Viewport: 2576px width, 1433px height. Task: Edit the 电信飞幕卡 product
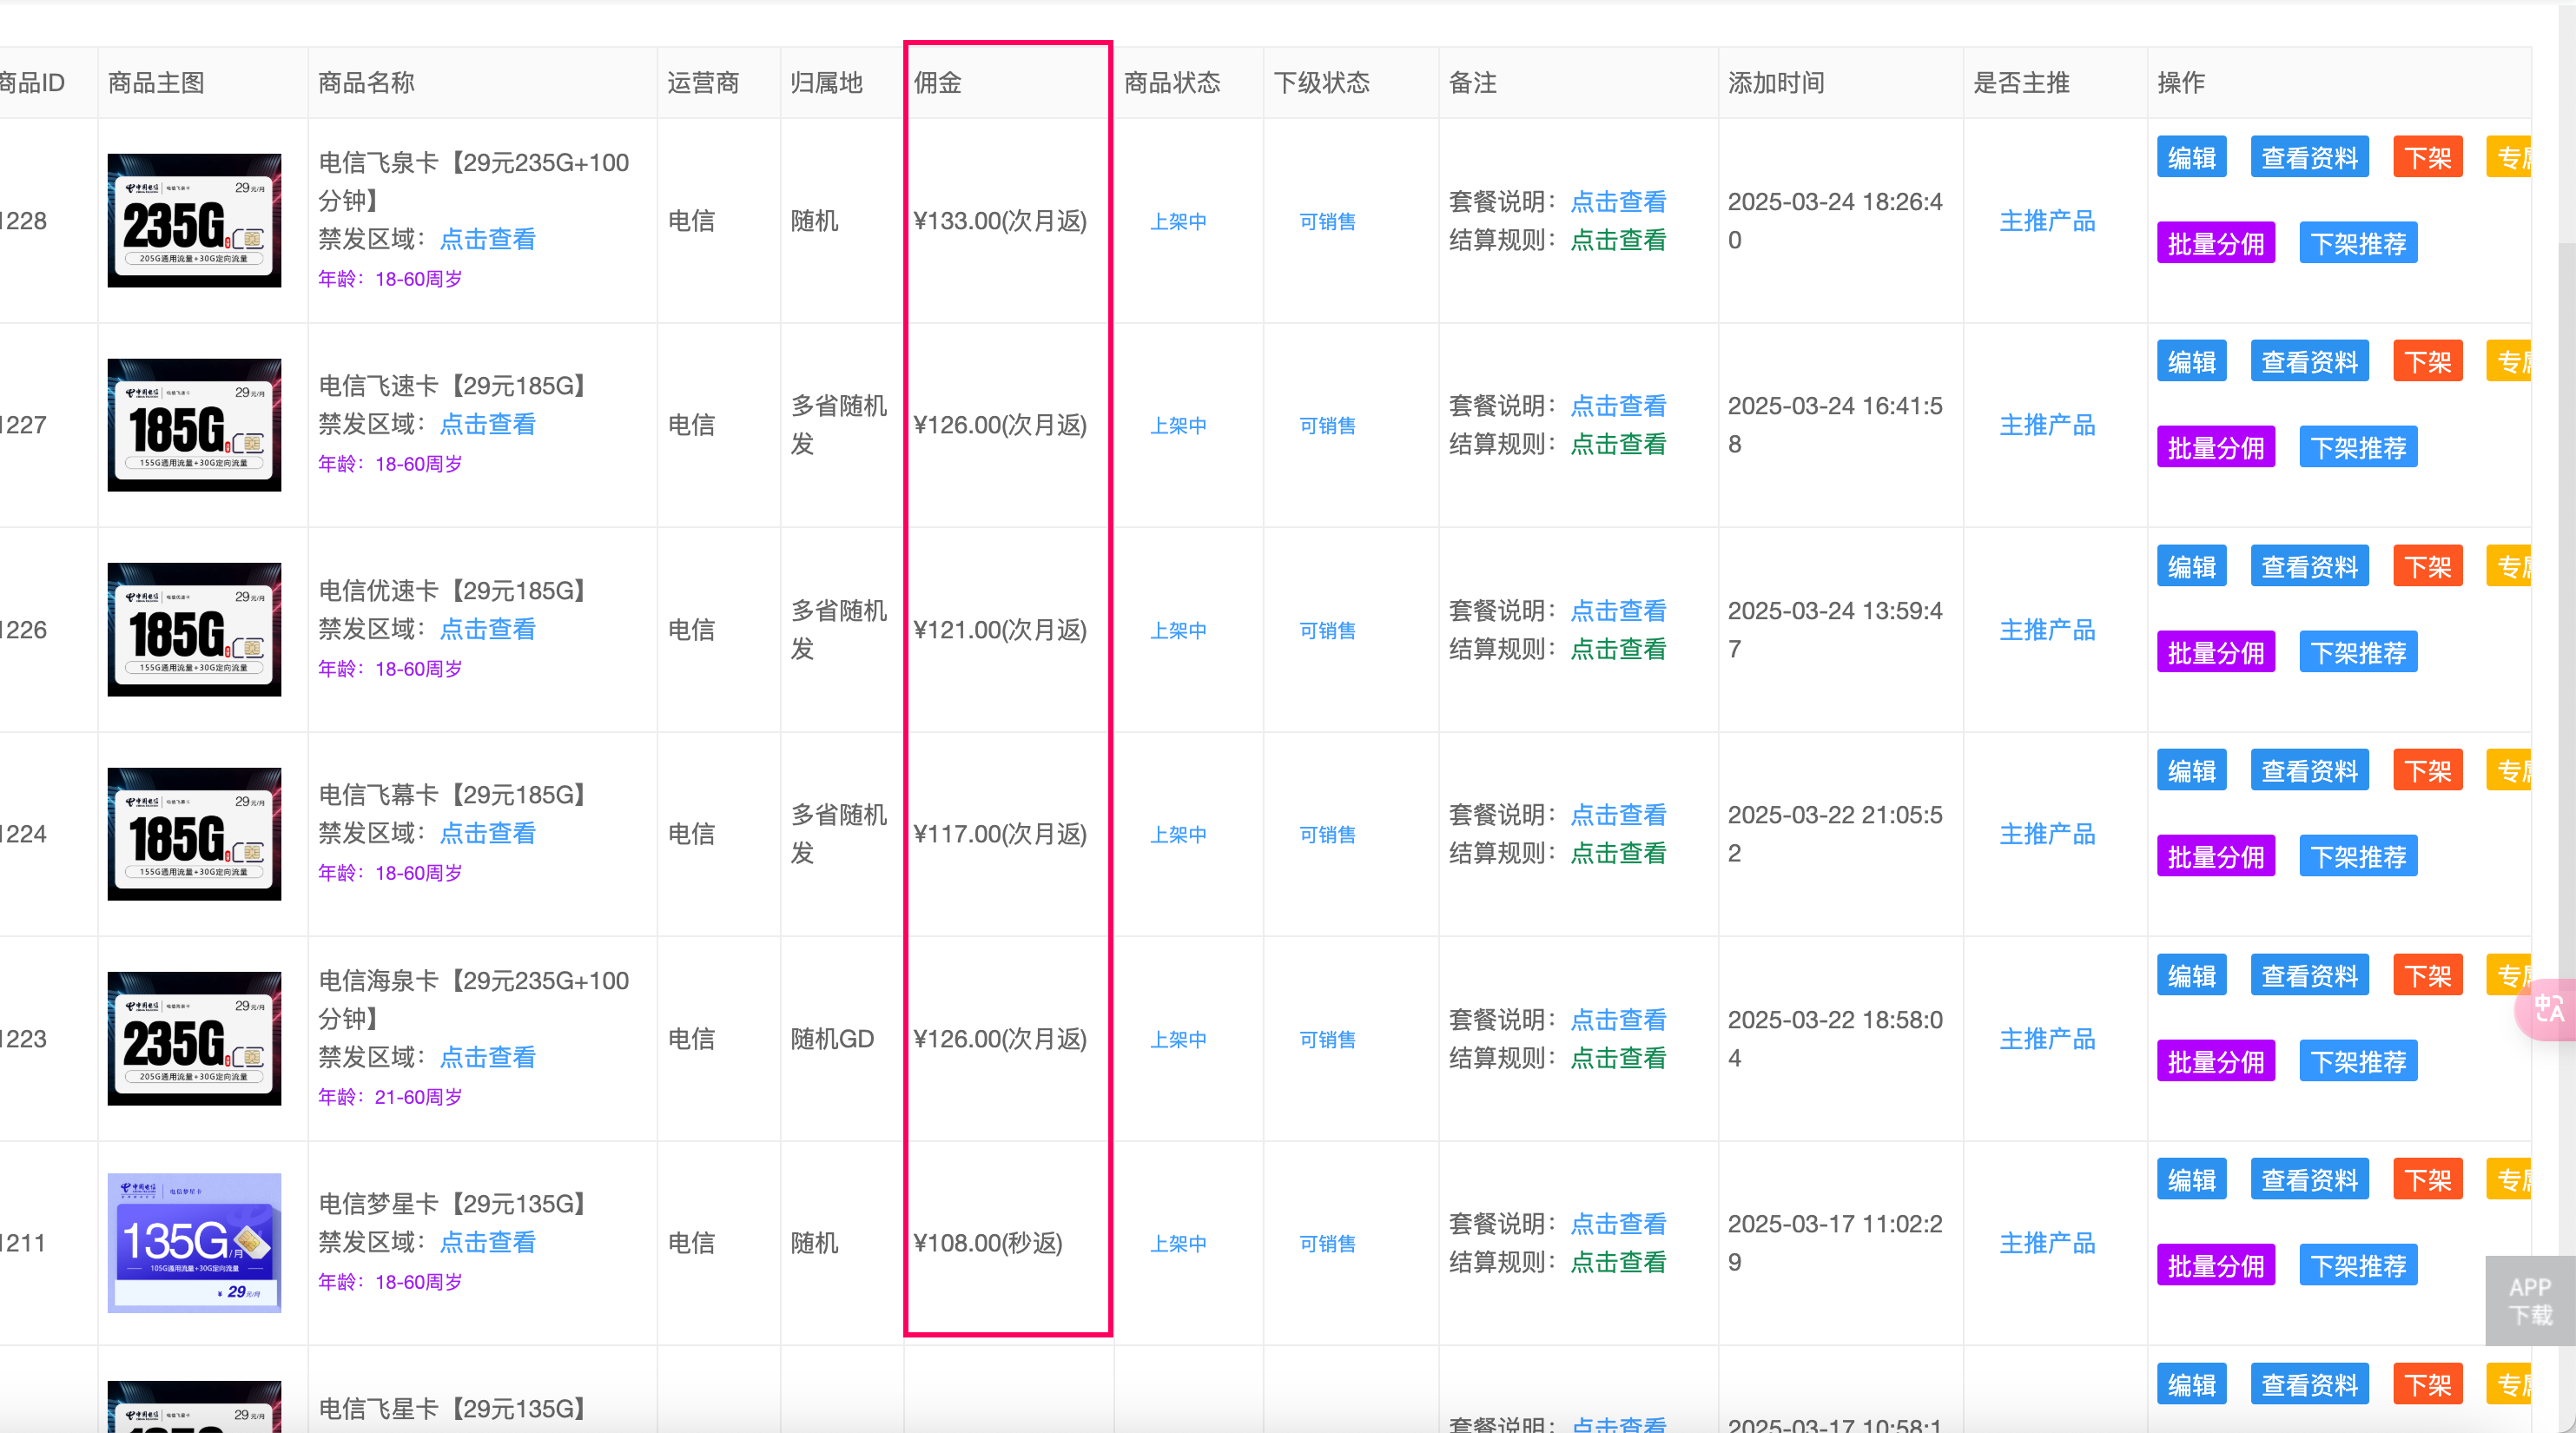coord(2191,771)
